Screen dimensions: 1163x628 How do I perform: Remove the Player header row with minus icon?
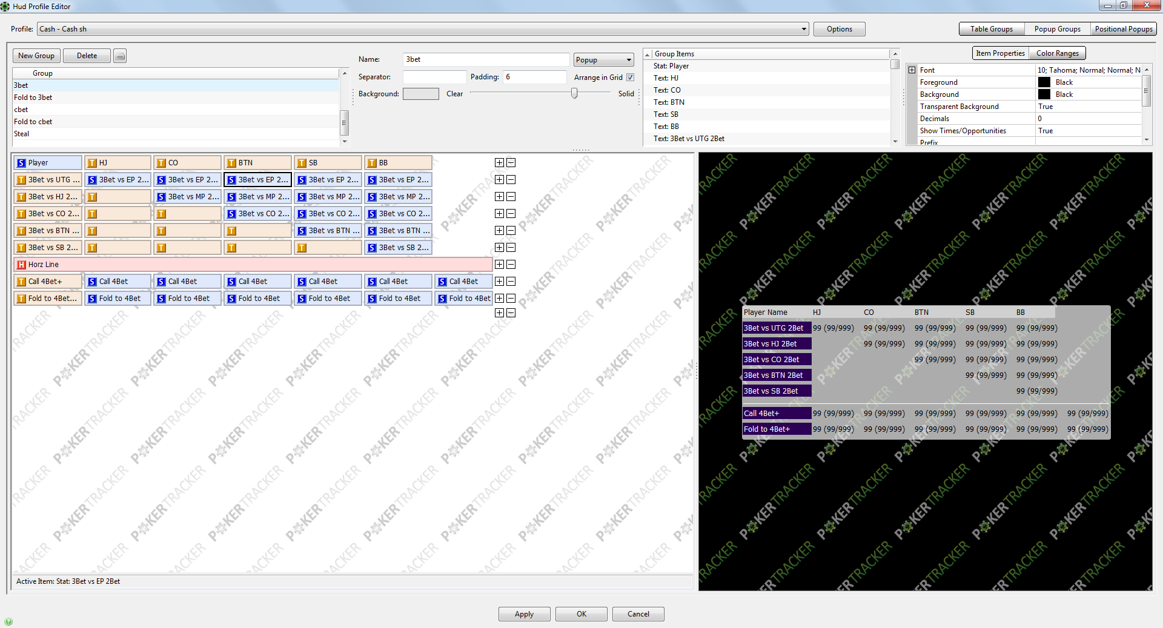(x=511, y=163)
